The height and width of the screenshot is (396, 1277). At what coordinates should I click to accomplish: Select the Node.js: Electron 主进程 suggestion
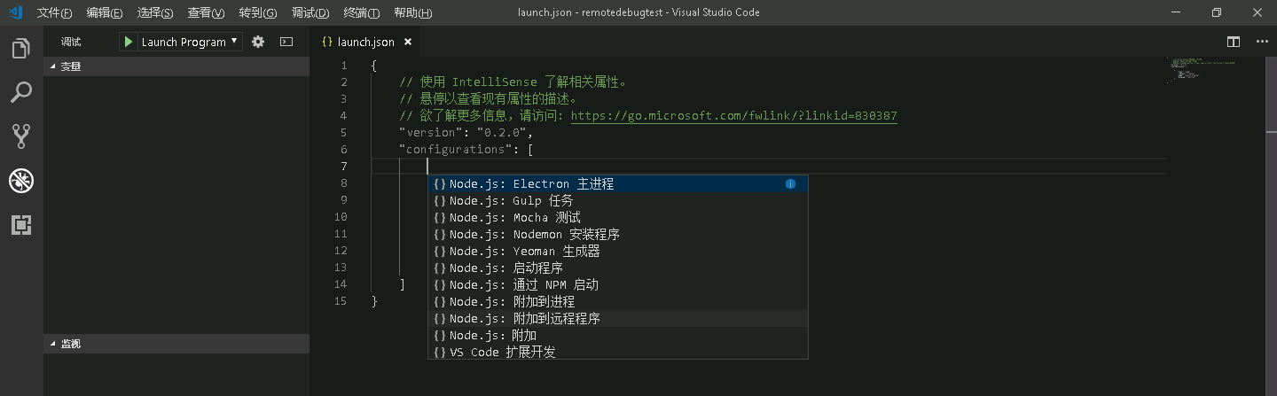click(618, 184)
